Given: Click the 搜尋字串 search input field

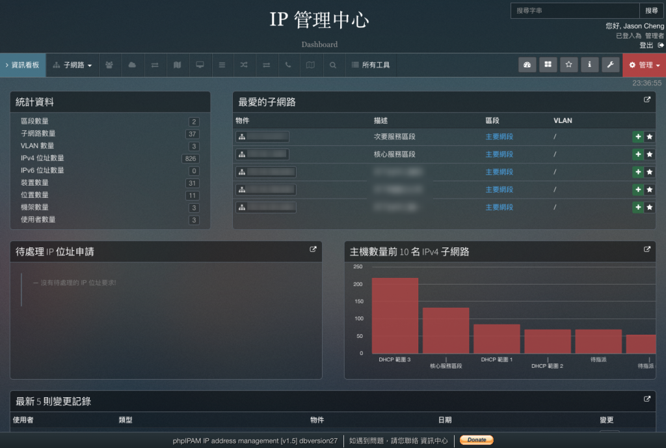Looking at the screenshot, I should [x=575, y=10].
